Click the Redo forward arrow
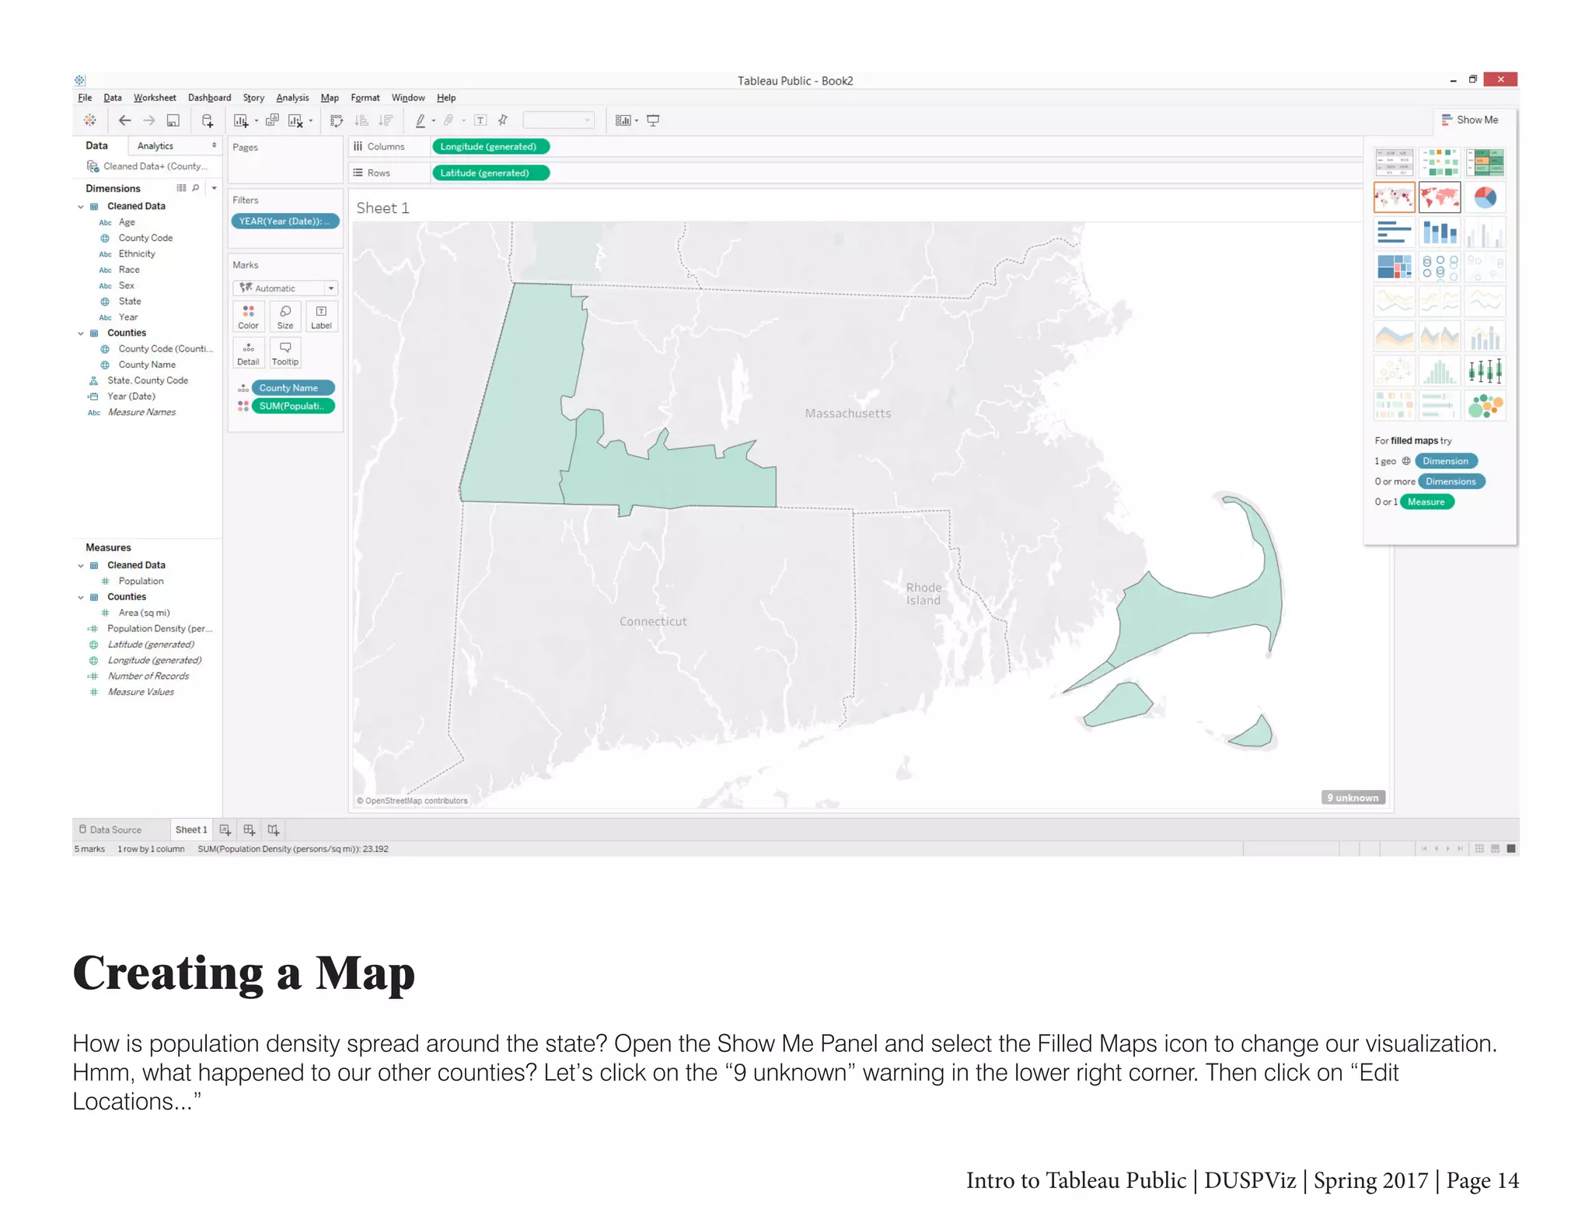The height and width of the screenshot is (1230, 1592). click(148, 121)
